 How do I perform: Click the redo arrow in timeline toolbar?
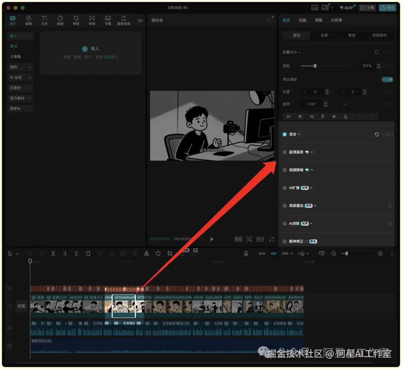(41, 253)
